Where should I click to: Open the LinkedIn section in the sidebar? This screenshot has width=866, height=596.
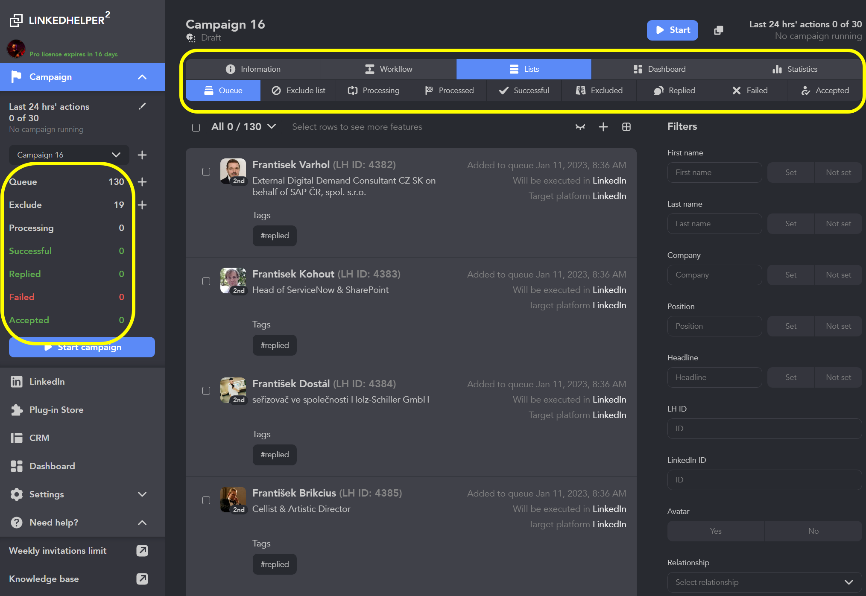pyautogui.click(x=47, y=381)
